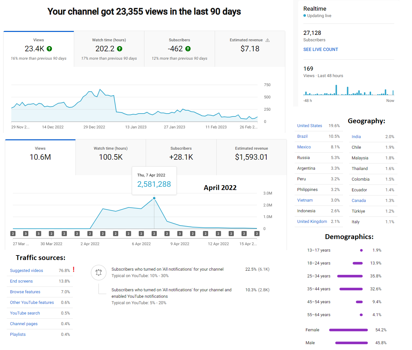
Task: Click the first video count badge under 27 Mar
Action: click(x=13, y=234)
